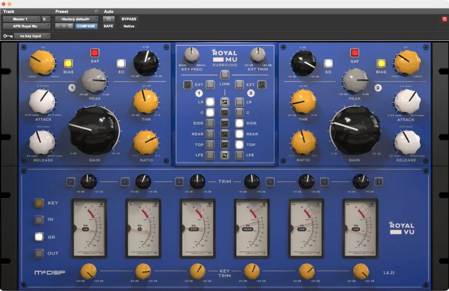Click the COMPARE button

pos(86,26)
